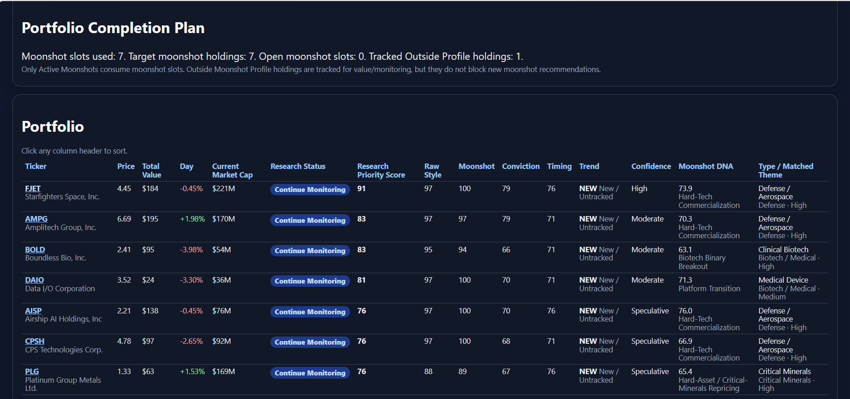The image size is (850, 399).
Task: Sort by Confidence column header
Action: tap(651, 166)
